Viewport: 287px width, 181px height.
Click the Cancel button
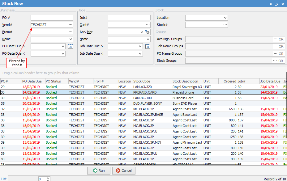pyautogui.click(x=123, y=170)
